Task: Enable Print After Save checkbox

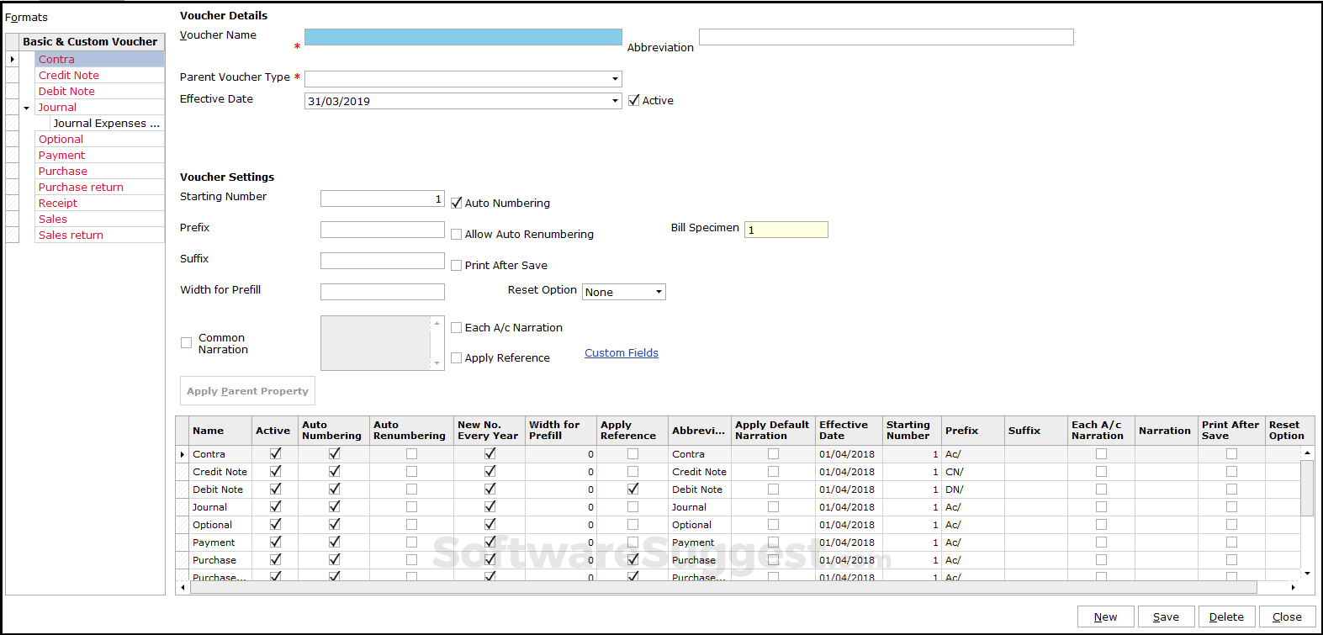Action: point(457,265)
